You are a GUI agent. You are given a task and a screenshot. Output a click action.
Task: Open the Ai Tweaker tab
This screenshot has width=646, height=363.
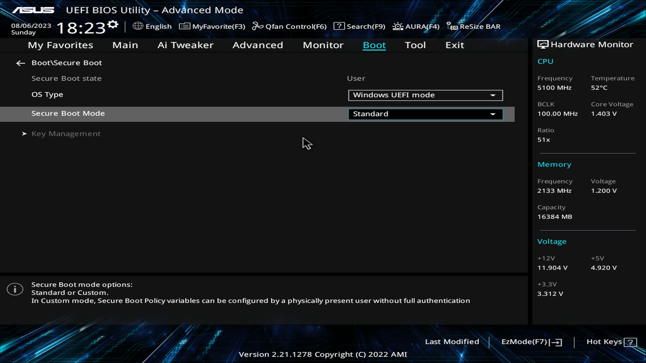(x=185, y=45)
